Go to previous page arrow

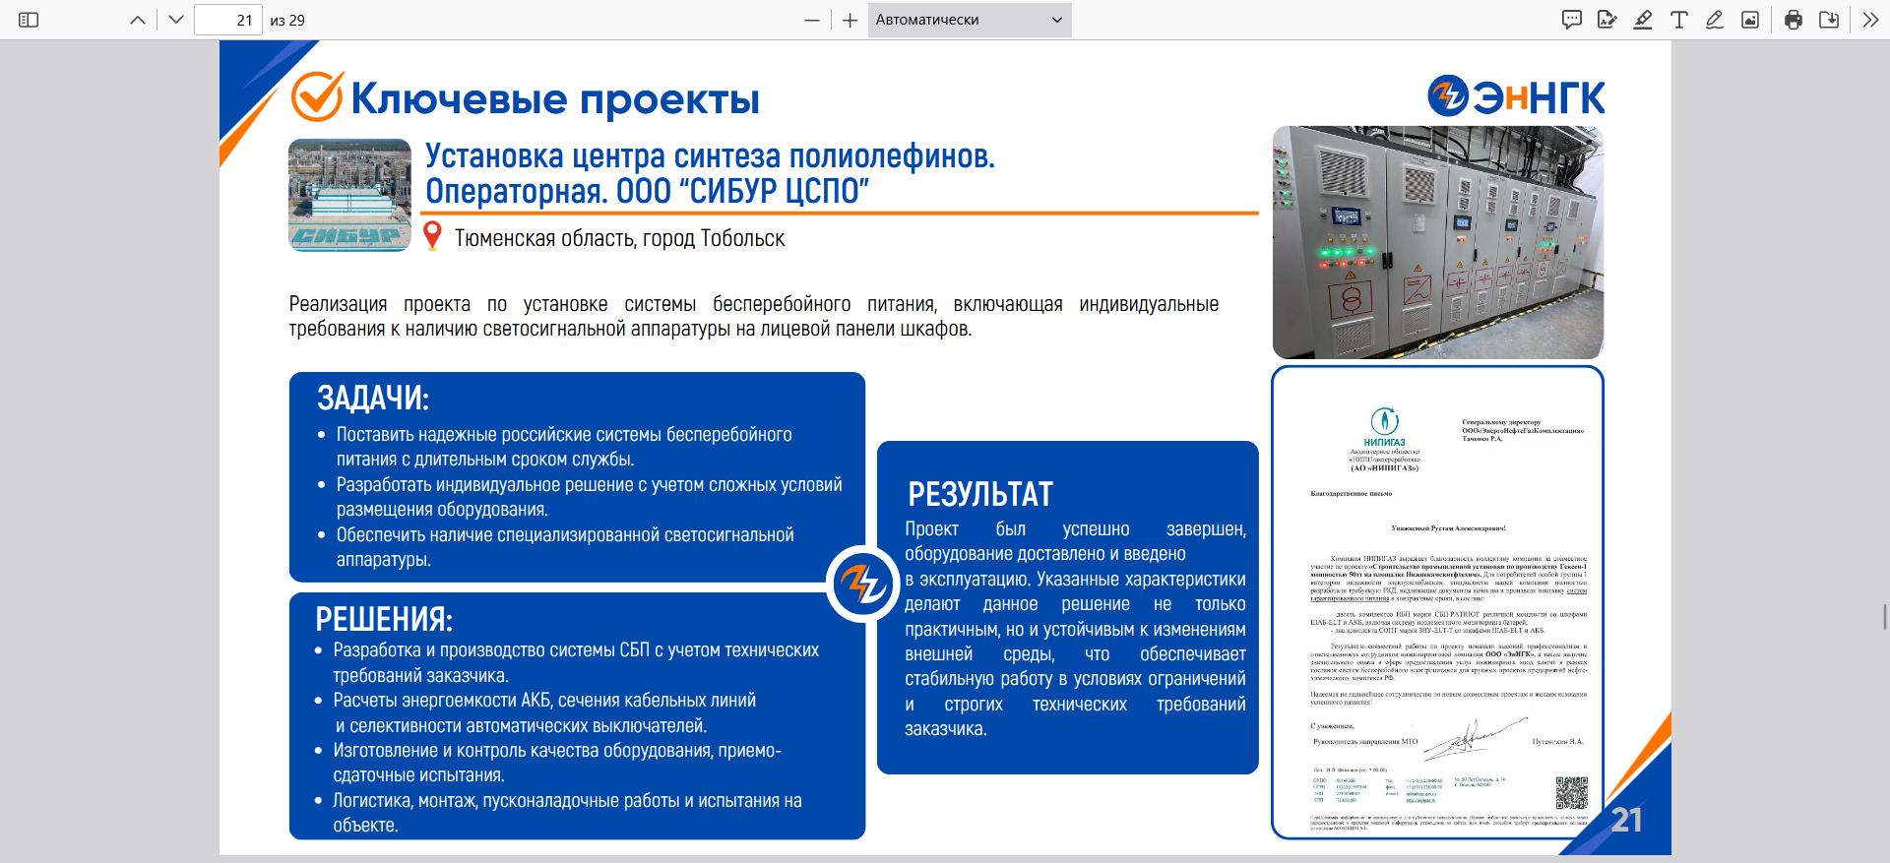[x=138, y=20]
